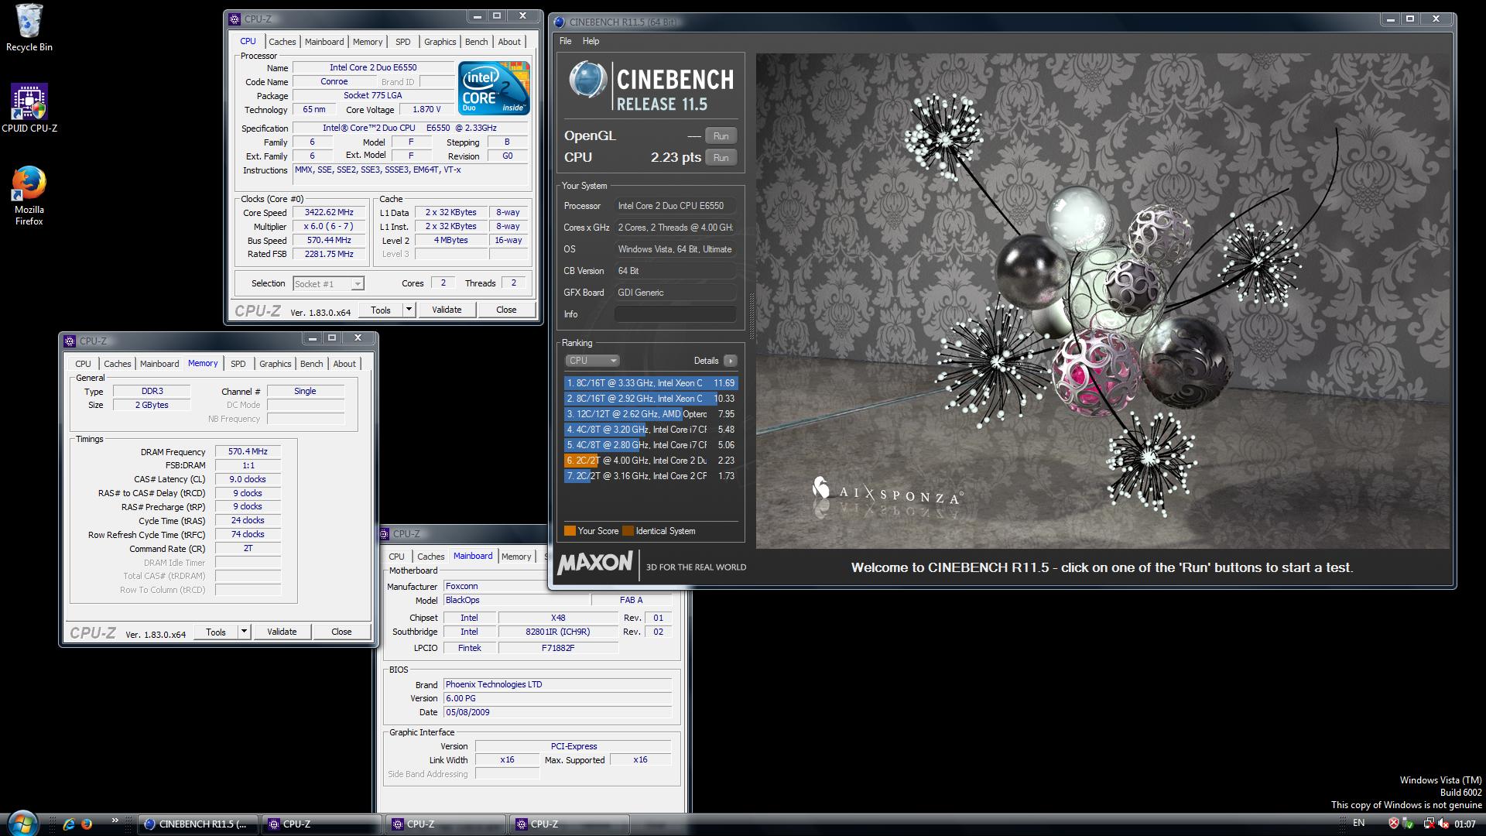This screenshot has width=1486, height=836.
Task: Click Close button in CPU-Z memory window footer
Action: click(341, 632)
